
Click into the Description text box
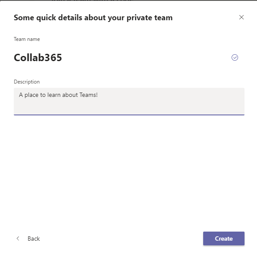coord(129,102)
